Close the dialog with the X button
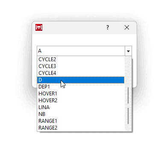This screenshot has height=157, width=167. click(x=127, y=27)
